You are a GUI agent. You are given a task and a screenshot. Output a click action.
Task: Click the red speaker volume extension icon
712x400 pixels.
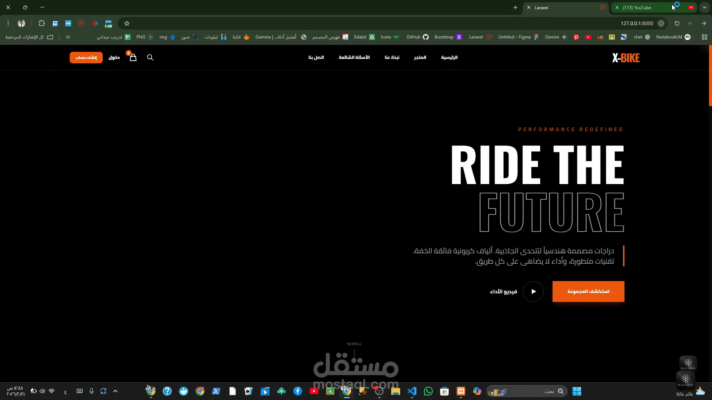click(x=95, y=23)
